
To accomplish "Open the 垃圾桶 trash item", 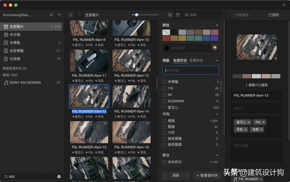I will pos(31,59).
